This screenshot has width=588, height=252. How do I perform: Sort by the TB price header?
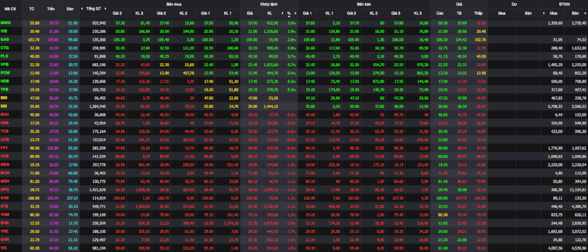(459, 13)
